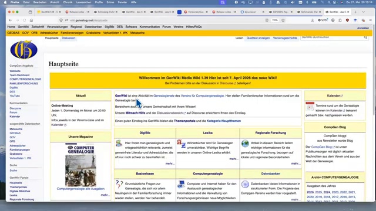This screenshot has width=376, height=211.
Task: Open the Datenbanken item in top navigation
Action: [x=93, y=27]
